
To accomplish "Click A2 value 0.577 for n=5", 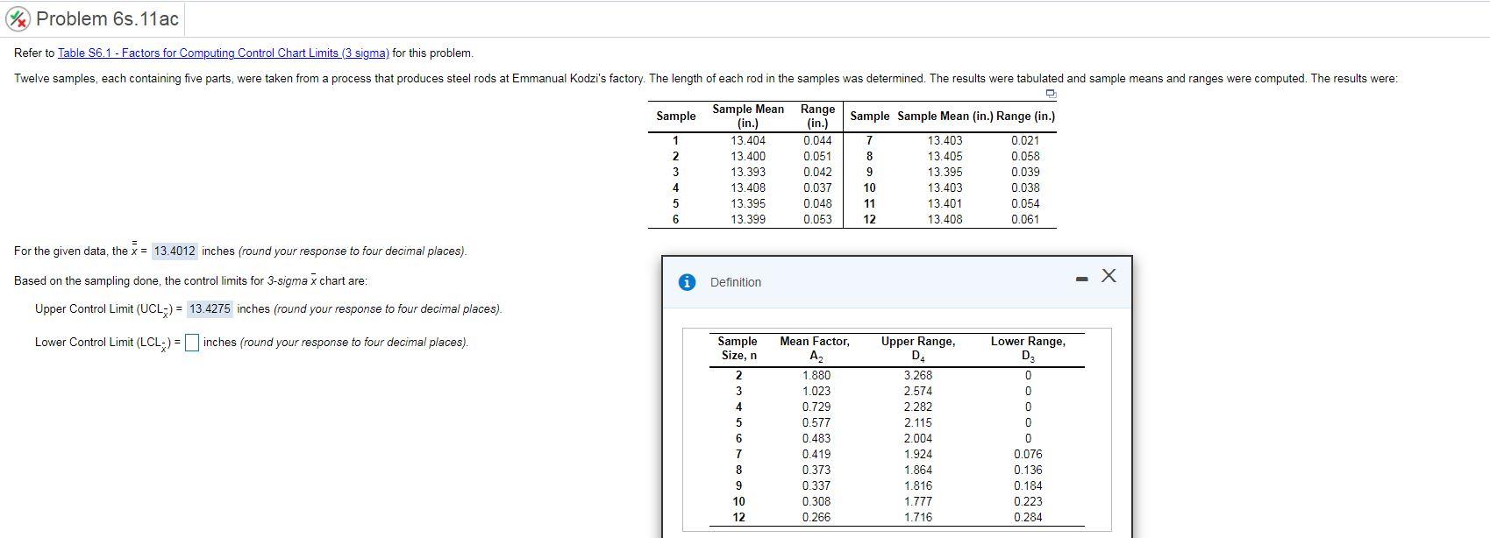I will click(x=816, y=422).
